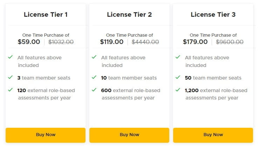Click checkmark beside 600 external assessments

(94, 90)
